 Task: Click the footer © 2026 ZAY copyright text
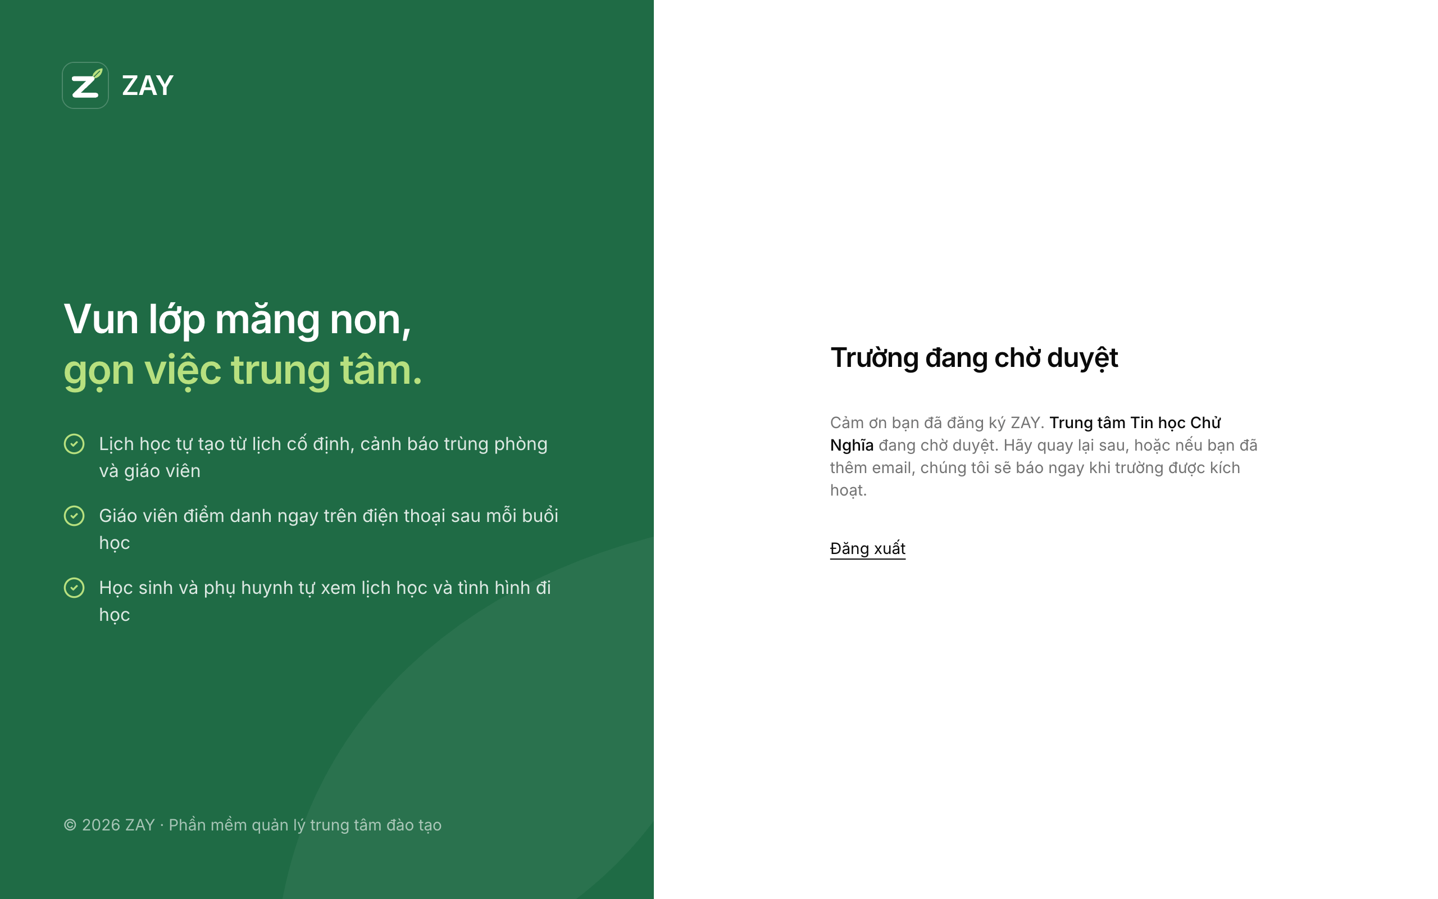[253, 825]
